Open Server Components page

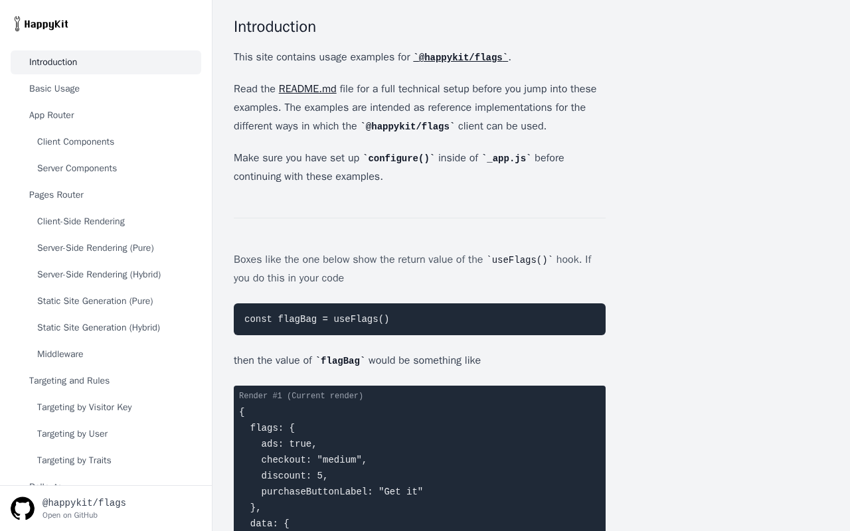(77, 169)
